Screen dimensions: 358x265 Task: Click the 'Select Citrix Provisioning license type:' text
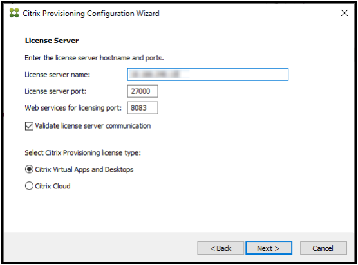coord(82,153)
